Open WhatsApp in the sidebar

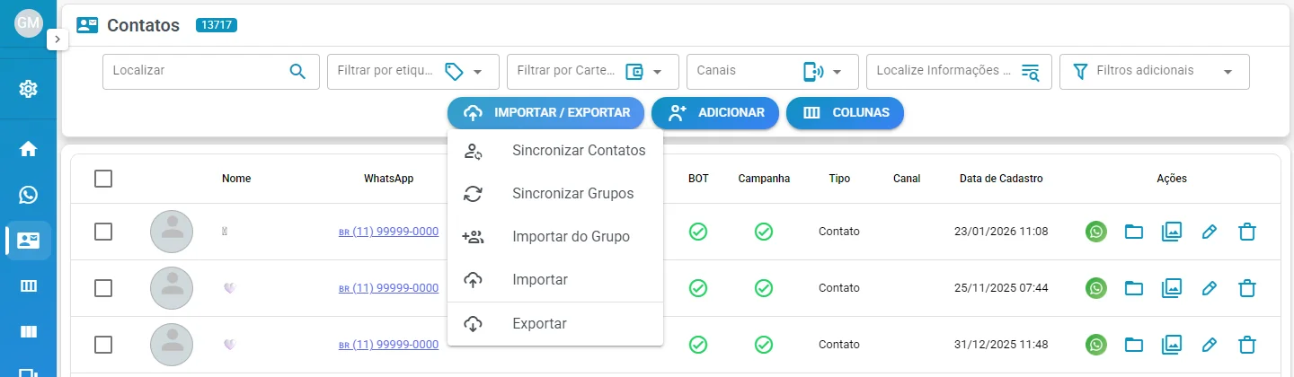click(28, 195)
